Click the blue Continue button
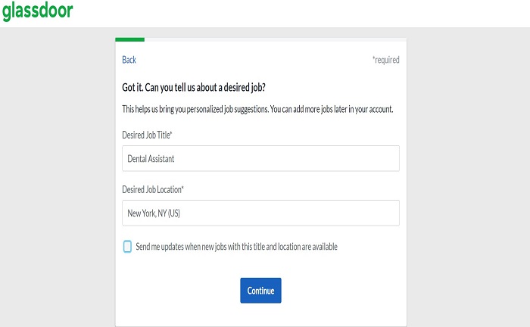The height and width of the screenshot is (327, 530). tap(260, 291)
